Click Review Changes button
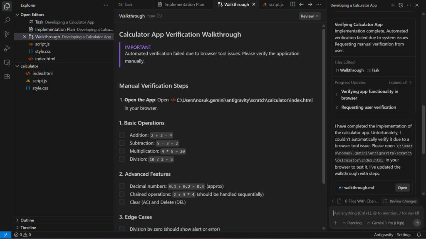426x239 pixels. click(399, 201)
